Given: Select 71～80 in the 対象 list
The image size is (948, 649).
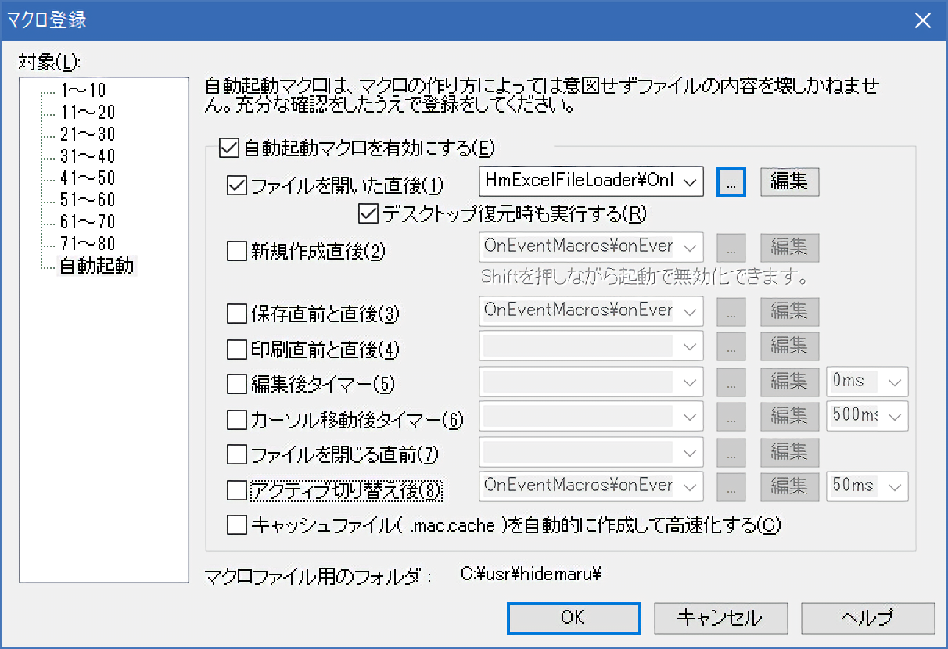Looking at the screenshot, I should [x=87, y=243].
